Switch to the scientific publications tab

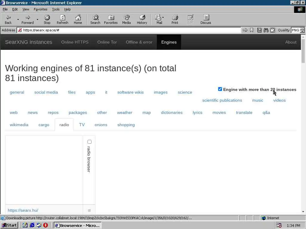coord(222,100)
